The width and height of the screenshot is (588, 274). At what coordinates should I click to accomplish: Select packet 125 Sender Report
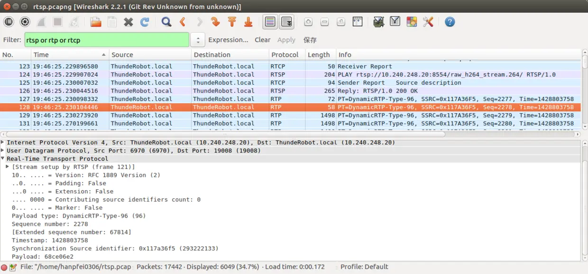[290, 82]
